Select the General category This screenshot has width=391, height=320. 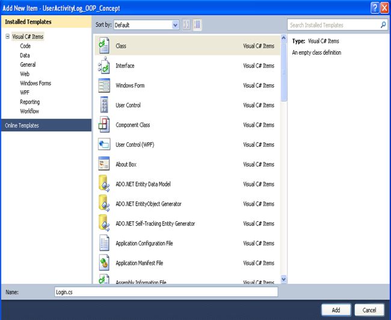[x=28, y=64]
